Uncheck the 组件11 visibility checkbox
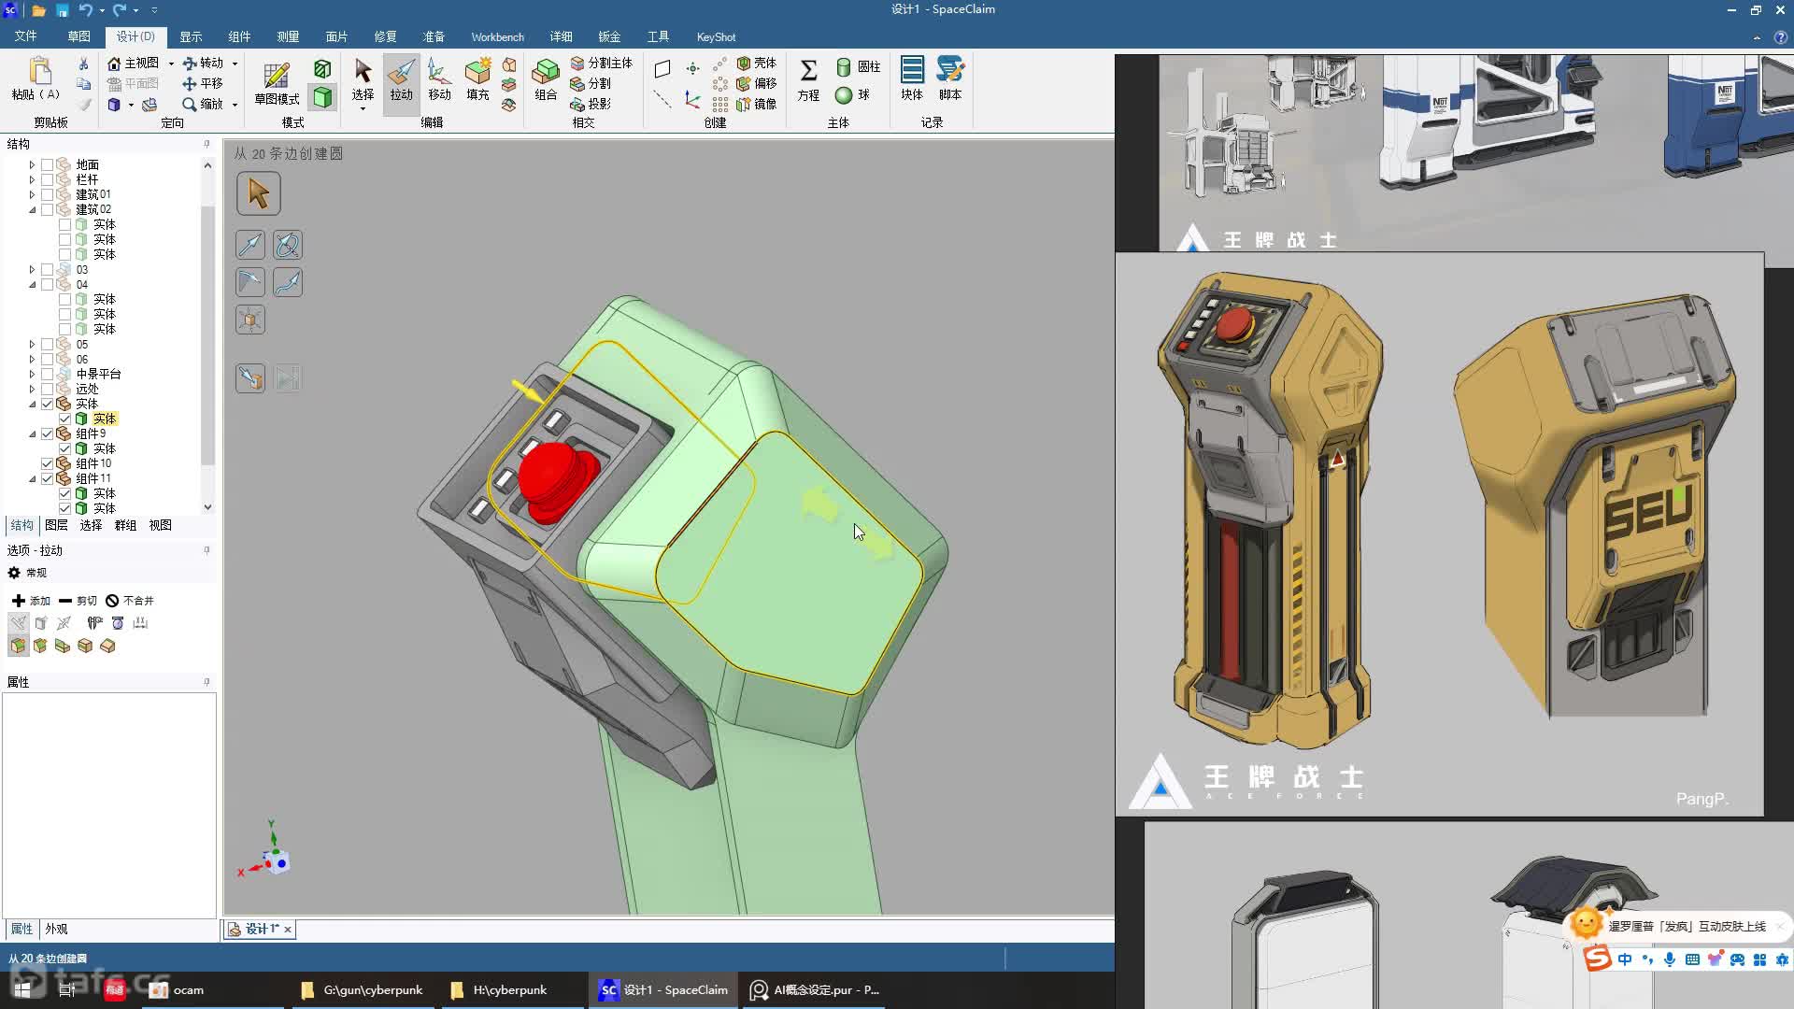1794x1009 pixels. click(x=47, y=478)
